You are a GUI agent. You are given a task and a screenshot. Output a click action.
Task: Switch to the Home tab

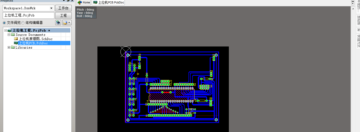[x=84, y=3]
